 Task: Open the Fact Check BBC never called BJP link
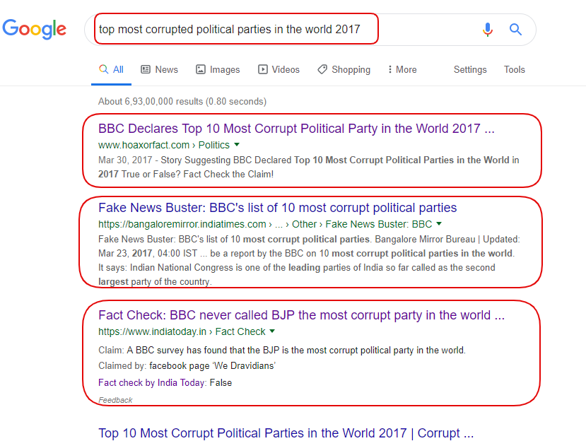point(302,315)
